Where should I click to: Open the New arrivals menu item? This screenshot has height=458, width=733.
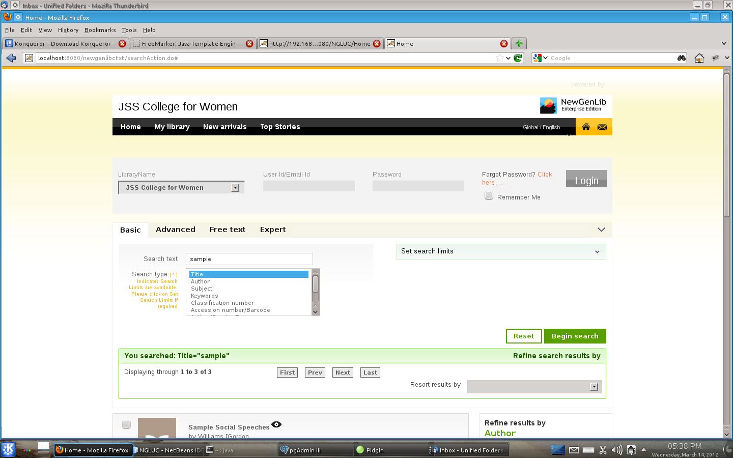[x=224, y=127]
